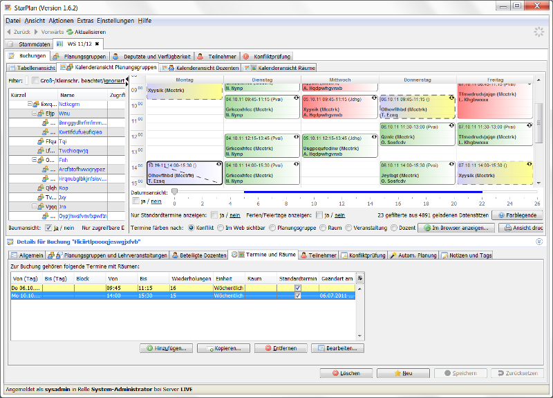Click the icon on the 06.10.11 14:00-15:30 appointment
This screenshot has height=398, width=553.
coord(452,164)
